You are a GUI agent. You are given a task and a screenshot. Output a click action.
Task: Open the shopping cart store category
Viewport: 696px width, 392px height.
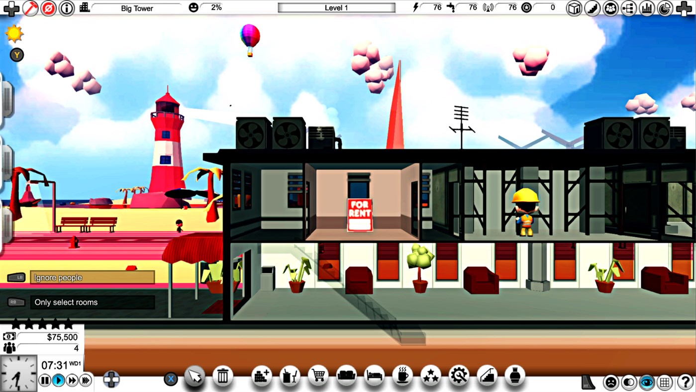pyautogui.click(x=318, y=376)
